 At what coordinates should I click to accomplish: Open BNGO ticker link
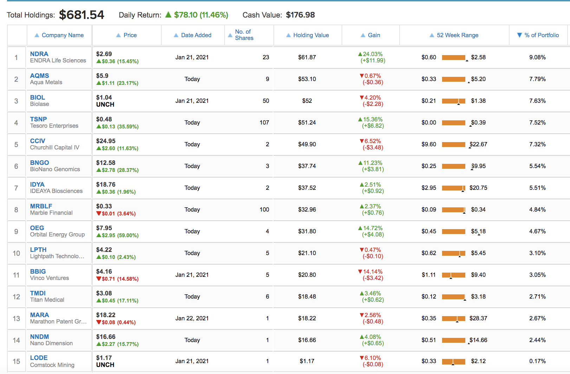click(39, 163)
